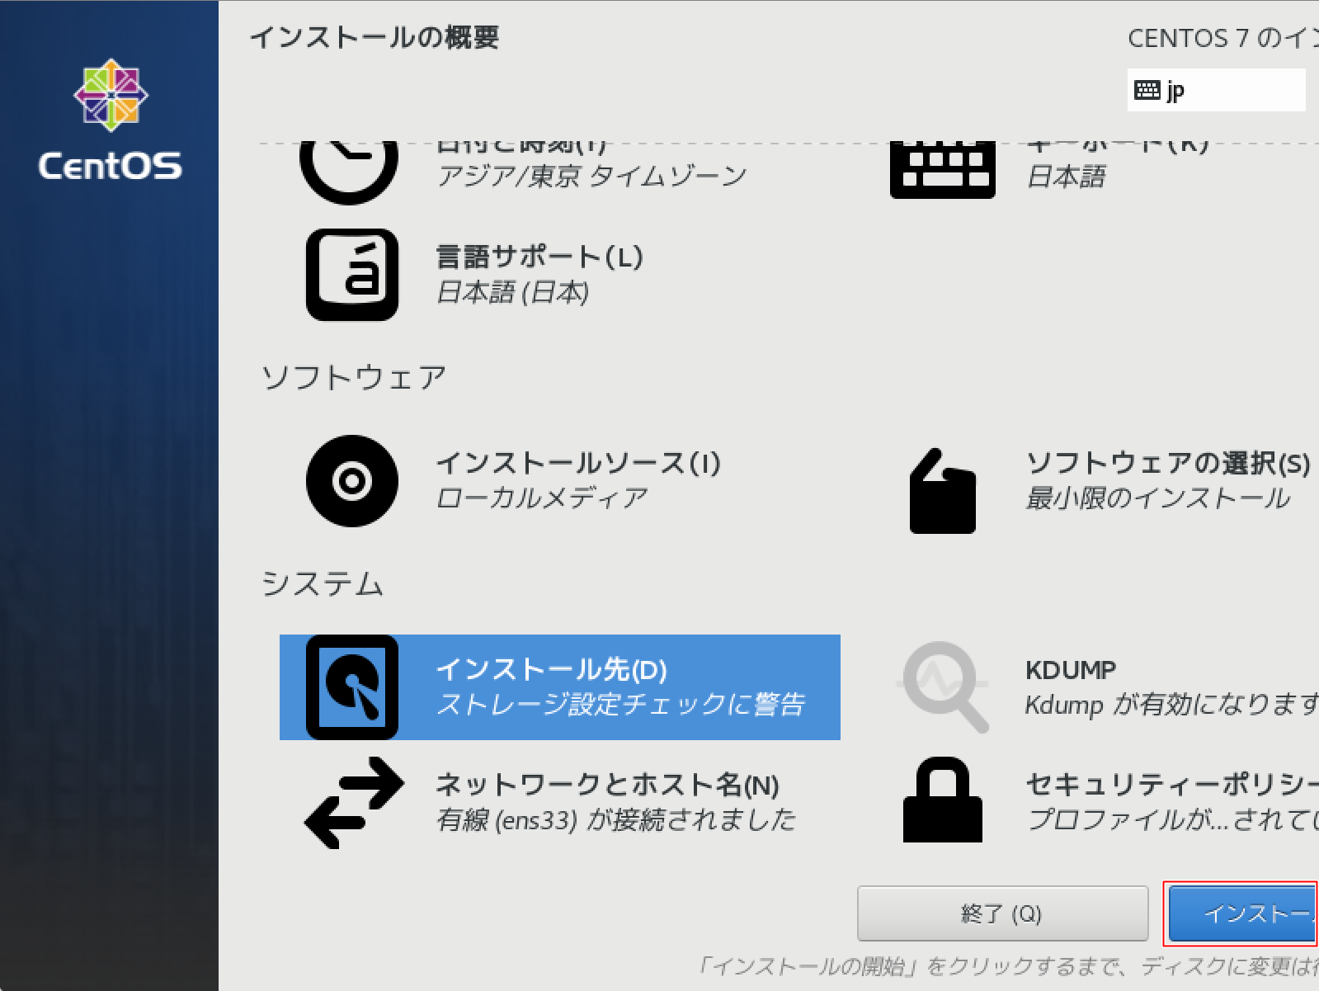Open the KDUMP magnifier icon
The image size is (1319, 991).
pyautogui.click(x=943, y=687)
